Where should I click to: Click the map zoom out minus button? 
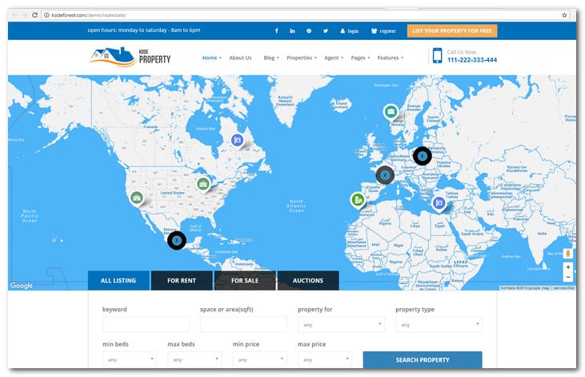click(567, 277)
